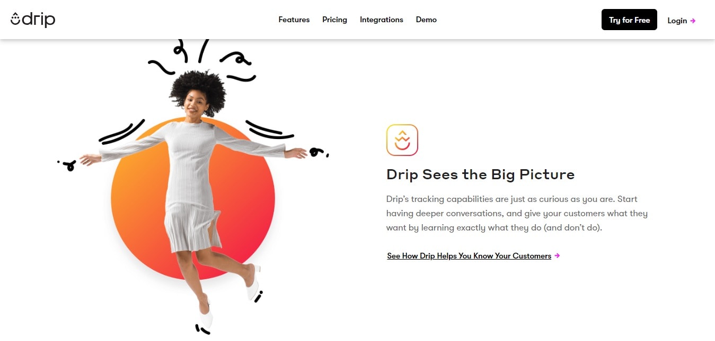Image resolution: width=715 pixels, height=341 pixels.
Task: Open See How Drip Helps You Know Your Customers
Action: 469,256
